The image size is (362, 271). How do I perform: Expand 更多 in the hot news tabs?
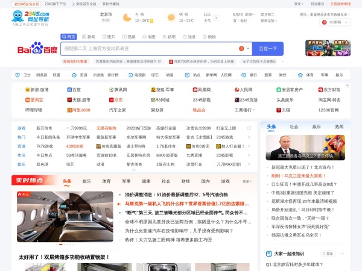point(247,181)
